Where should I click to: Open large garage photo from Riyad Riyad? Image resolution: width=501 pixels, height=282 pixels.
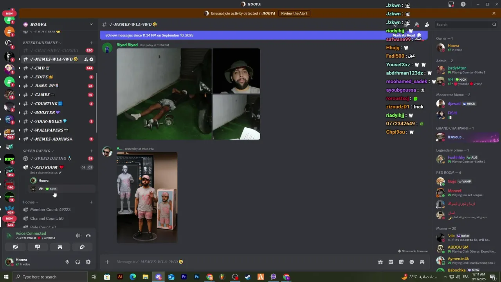164,94
